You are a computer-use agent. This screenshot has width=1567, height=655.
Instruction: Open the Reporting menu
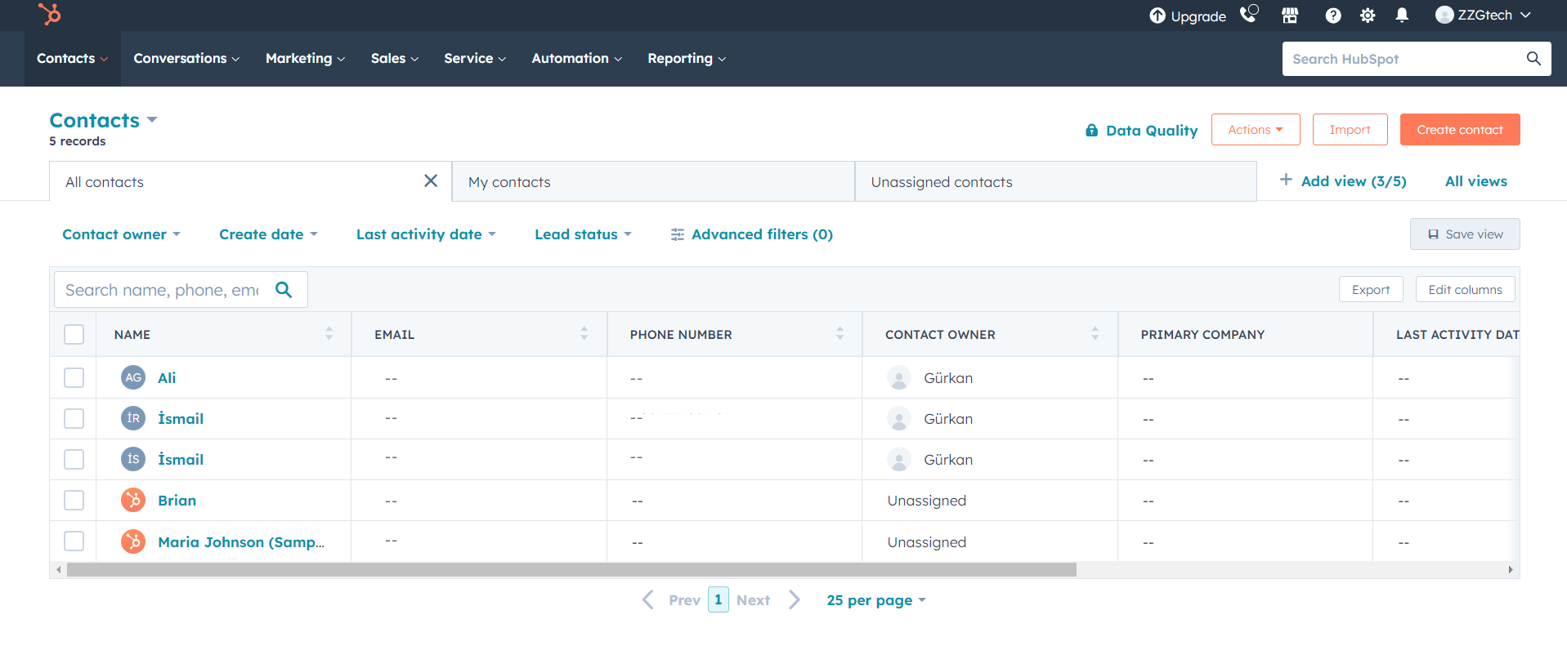pos(687,59)
